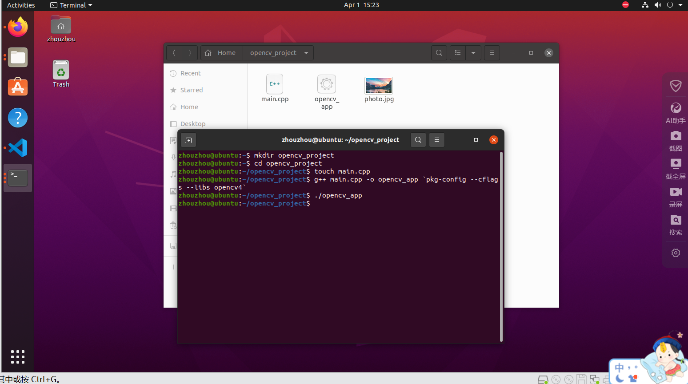The image size is (688, 384).
Task: Open the photo.jpg thumbnail
Action: click(x=379, y=85)
